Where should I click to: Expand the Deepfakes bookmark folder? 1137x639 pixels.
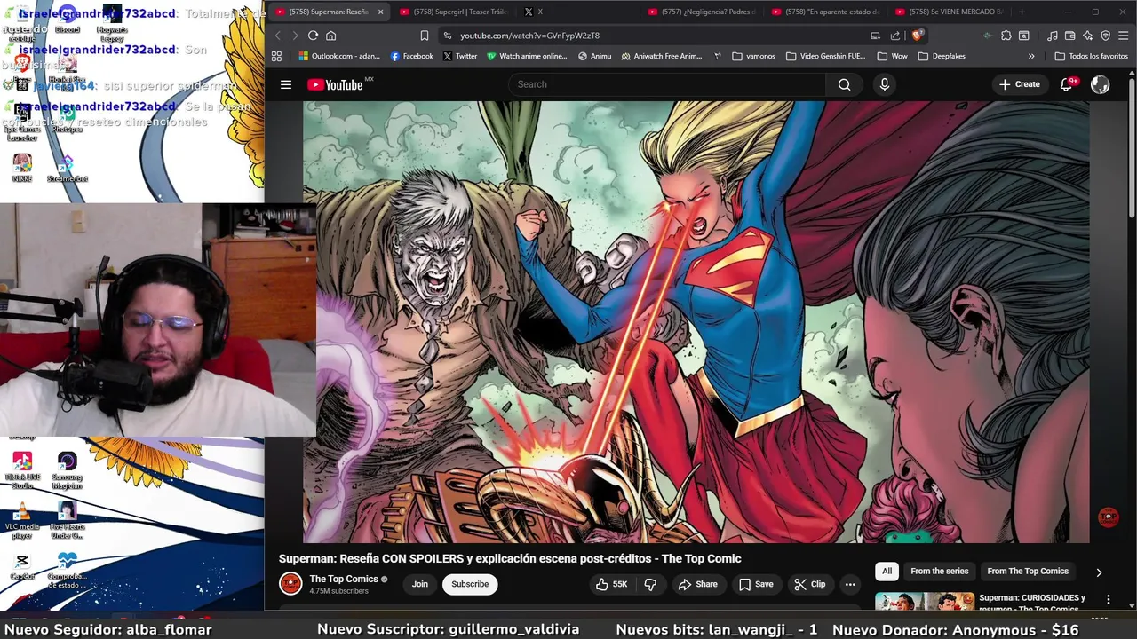pos(942,56)
